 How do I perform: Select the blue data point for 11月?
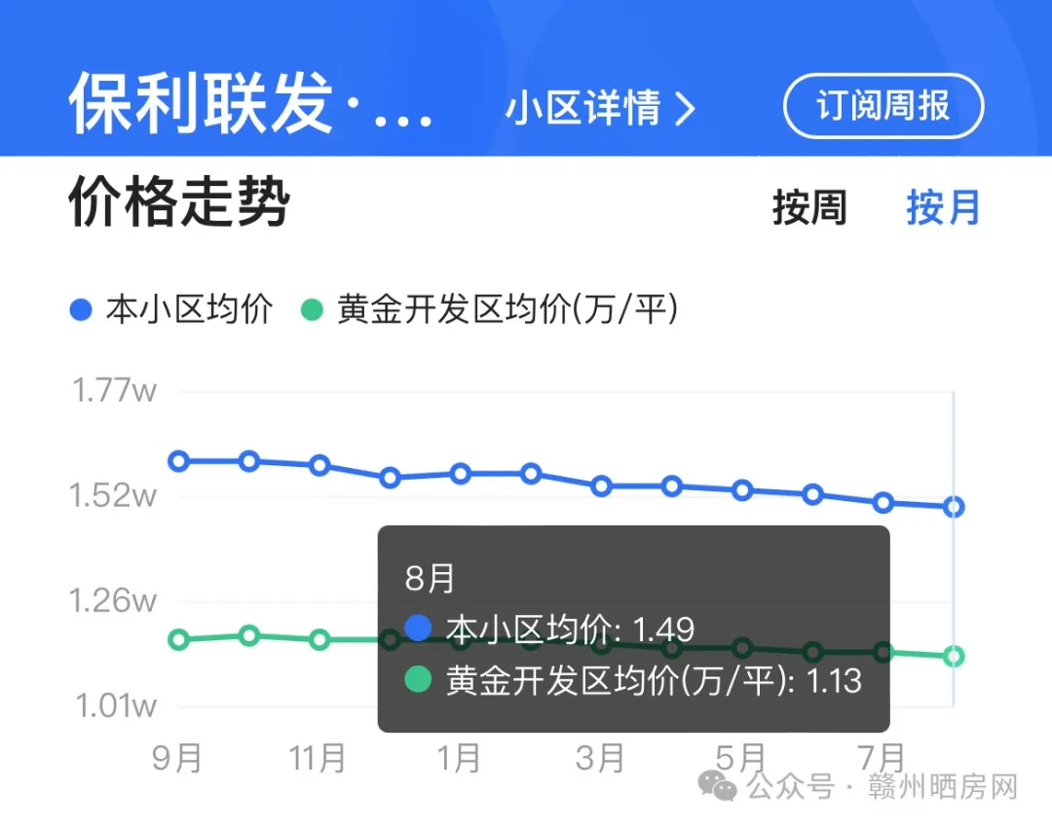point(319,465)
